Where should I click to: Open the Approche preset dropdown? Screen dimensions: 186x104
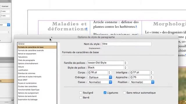(x=151, y=77)
